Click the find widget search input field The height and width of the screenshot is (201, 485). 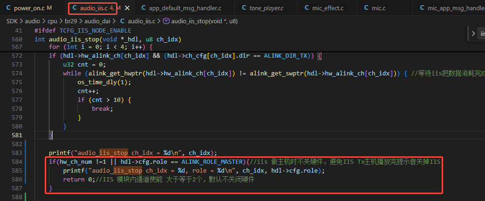point(482,33)
